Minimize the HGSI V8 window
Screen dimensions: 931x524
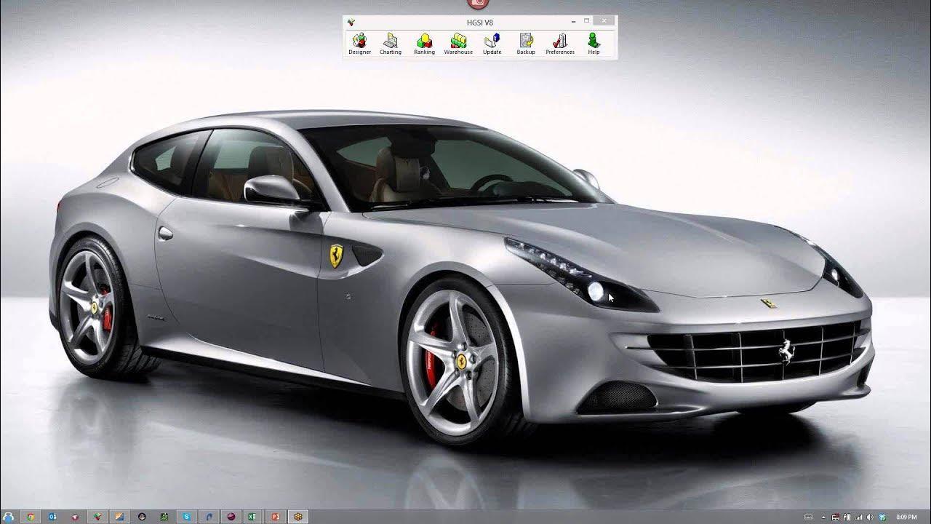pos(573,22)
